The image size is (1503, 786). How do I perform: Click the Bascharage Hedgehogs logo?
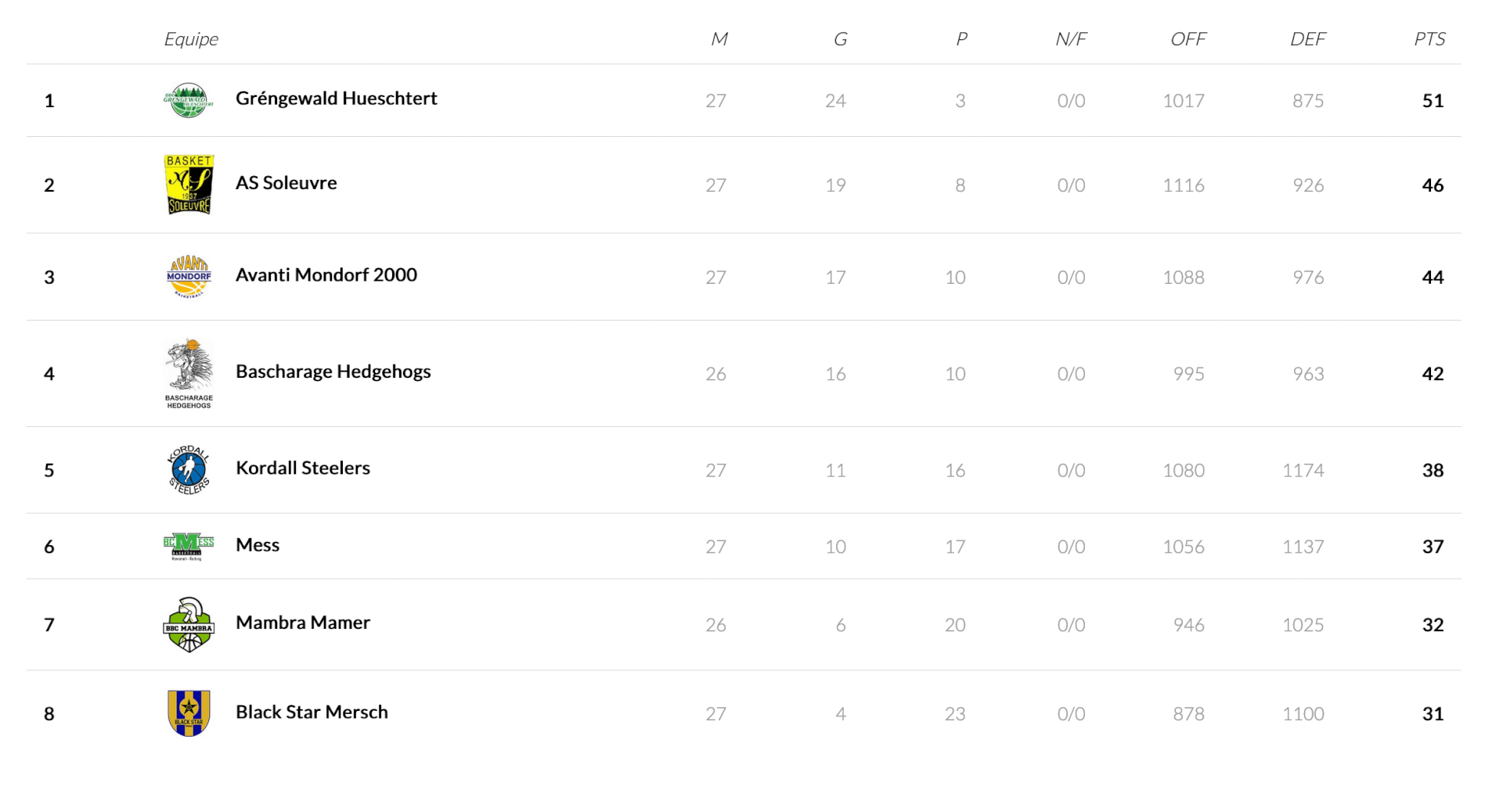[188, 372]
